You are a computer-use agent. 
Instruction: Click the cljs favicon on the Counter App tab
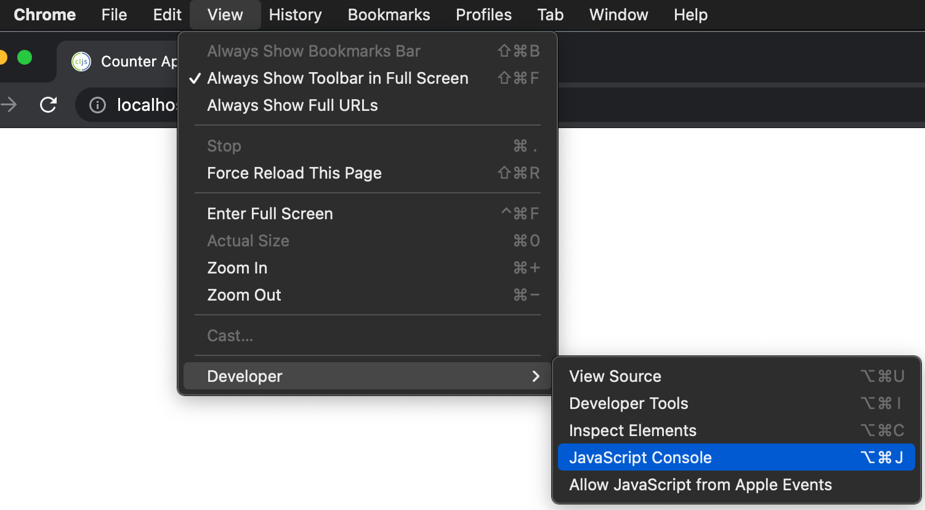pos(81,61)
